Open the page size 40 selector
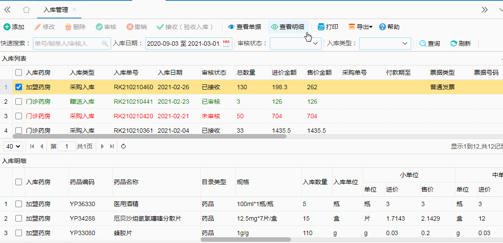 (x=12, y=146)
